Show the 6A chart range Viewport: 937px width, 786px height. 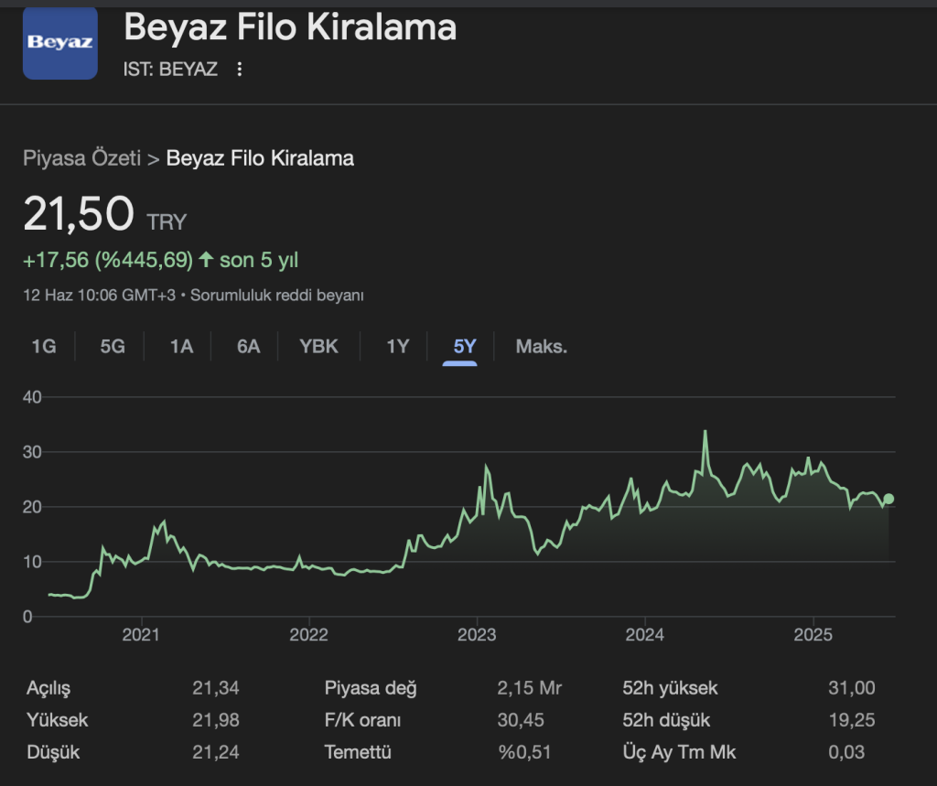point(249,347)
